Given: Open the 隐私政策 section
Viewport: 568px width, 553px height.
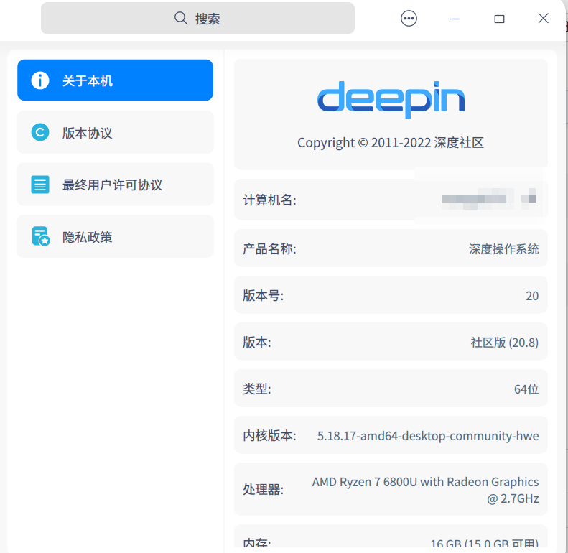Looking at the screenshot, I should click(x=115, y=236).
